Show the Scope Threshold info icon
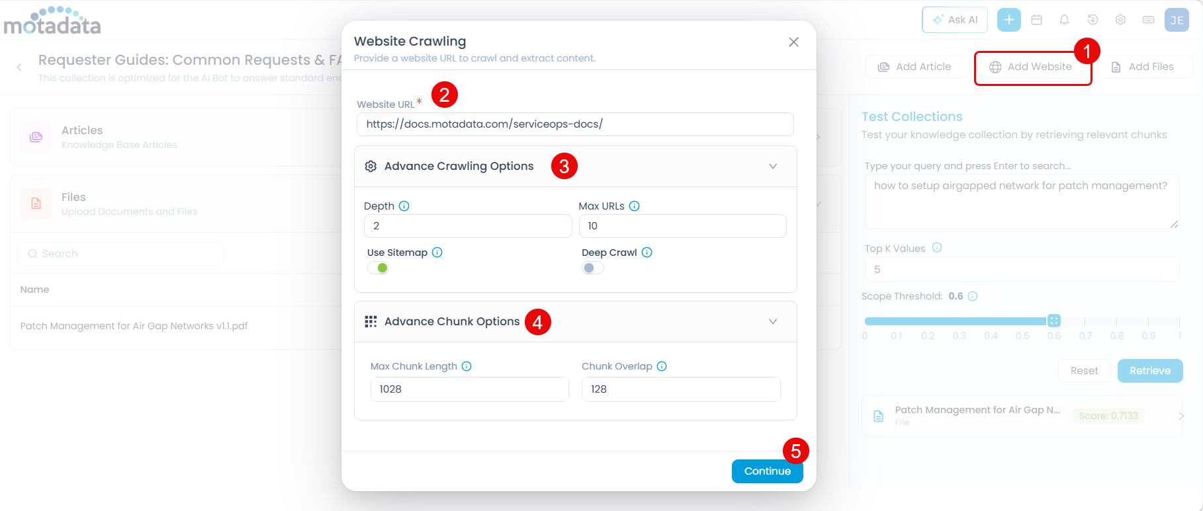Viewport: 1203px width, 511px height. 973,296
